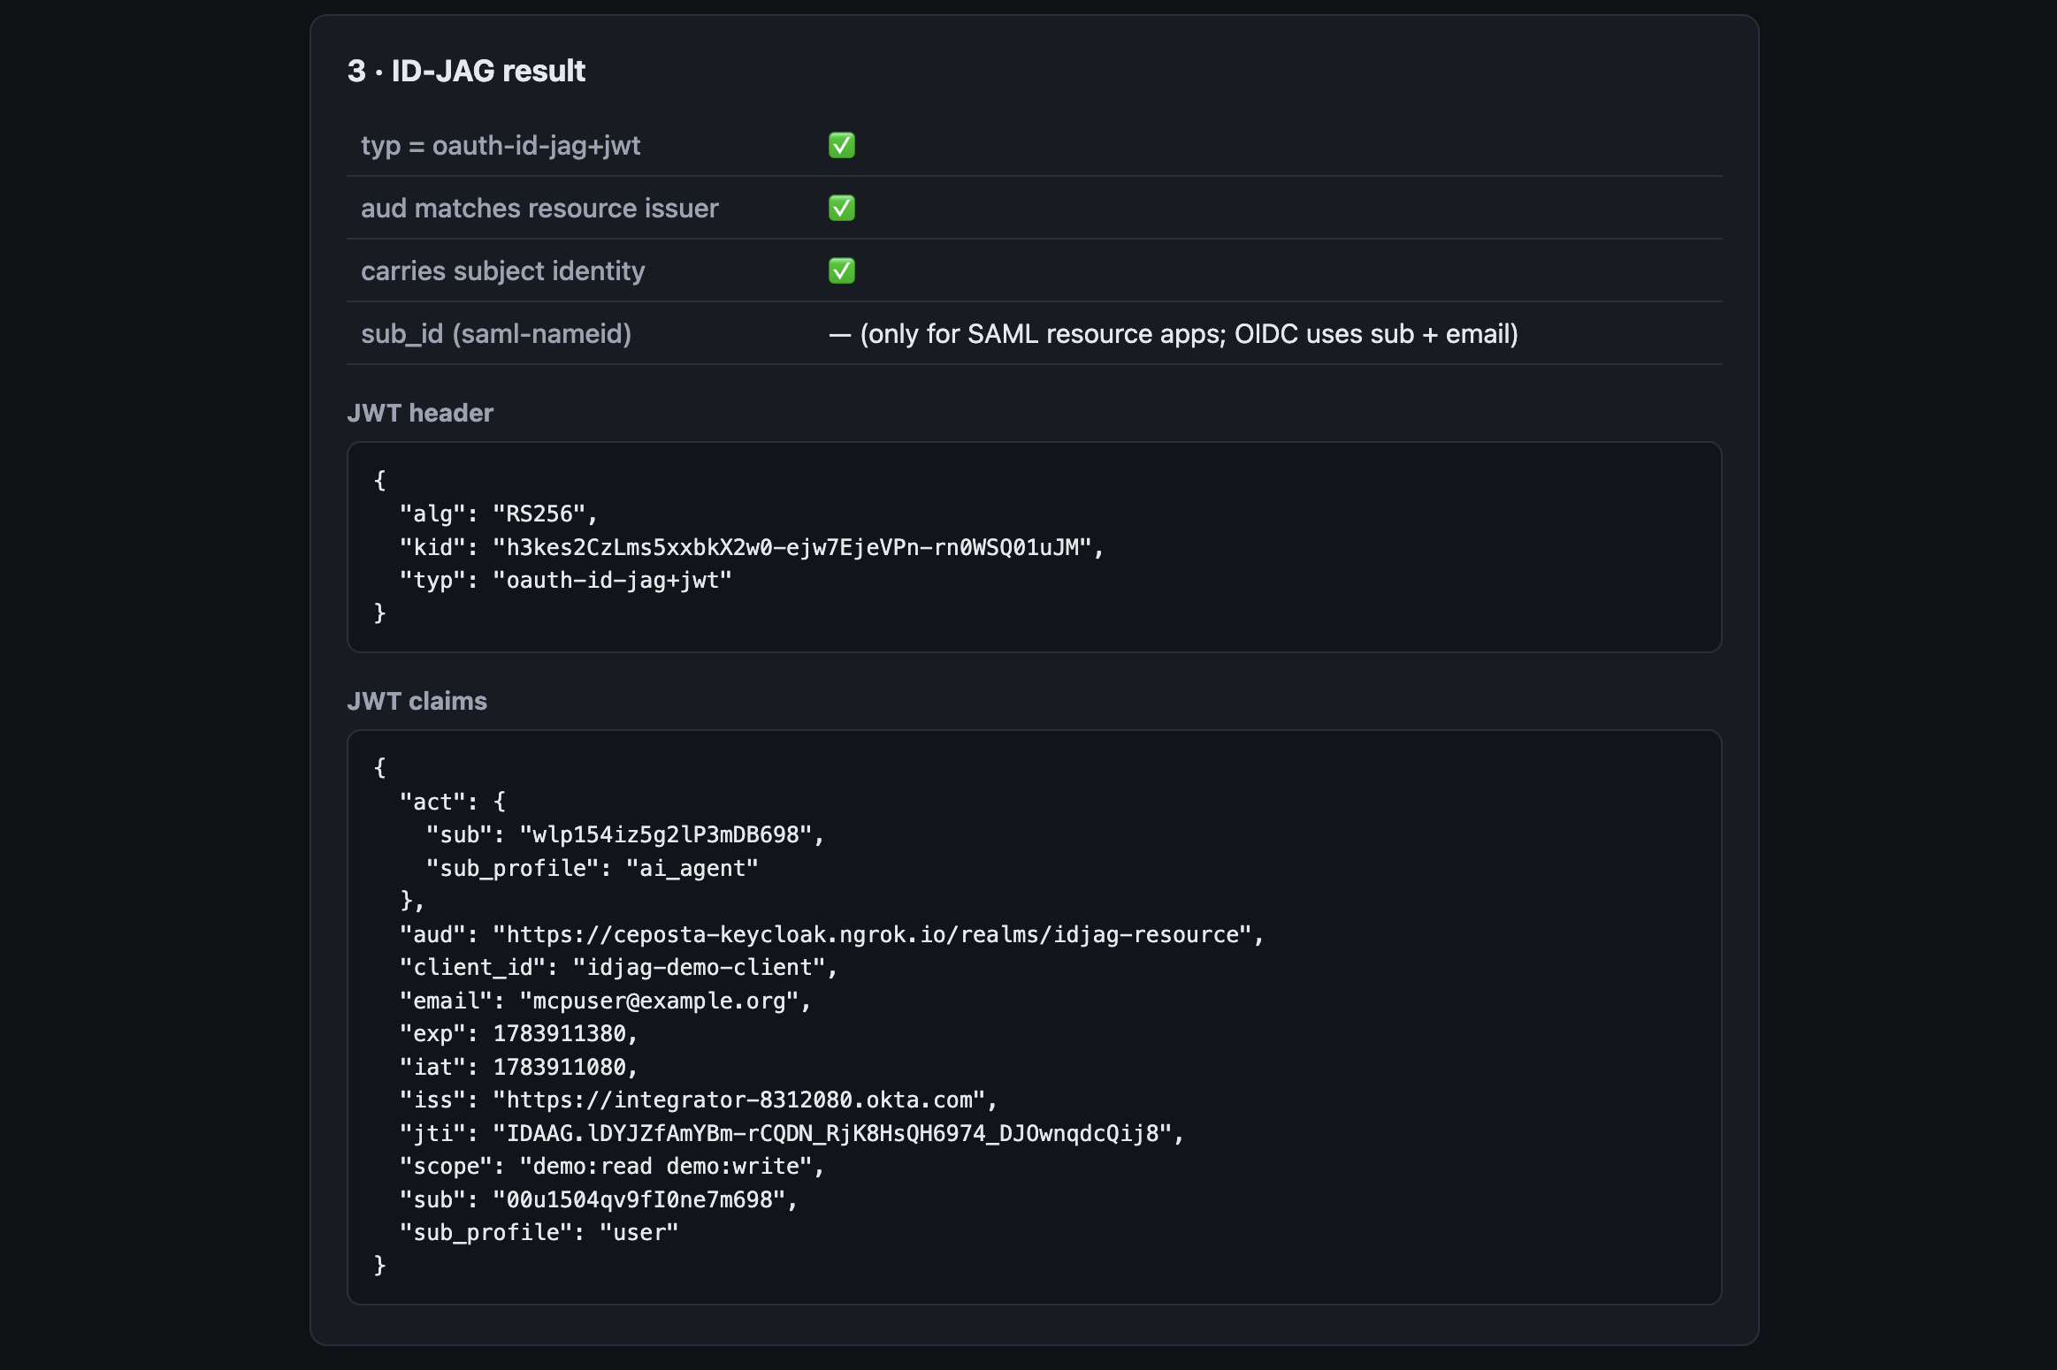Click the 'typ = oauth-id-jag+jwt' row label
Image resolution: width=2057 pixels, height=1370 pixels.
point(501,145)
